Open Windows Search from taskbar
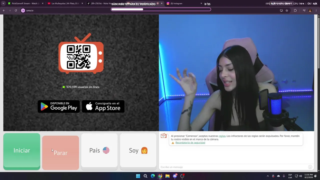This screenshot has height=180, width=320. [145, 176]
